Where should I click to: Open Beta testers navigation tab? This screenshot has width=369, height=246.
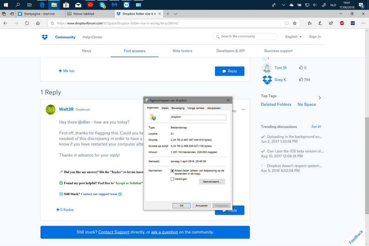coord(182,51)
